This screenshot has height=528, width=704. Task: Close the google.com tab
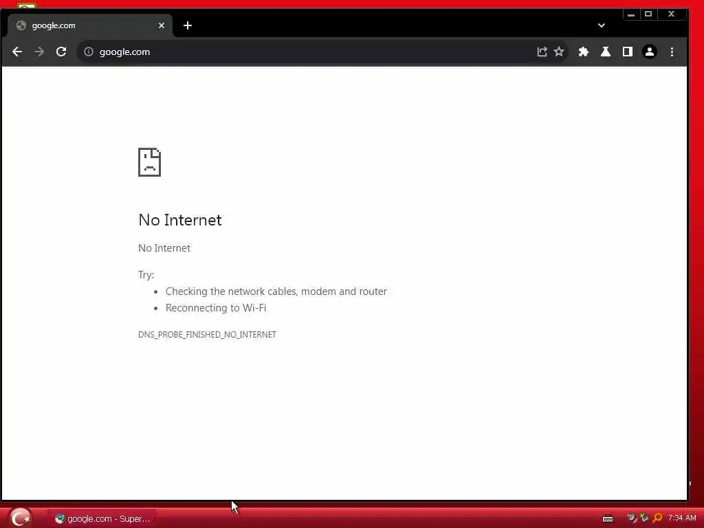tap(162, 25)
